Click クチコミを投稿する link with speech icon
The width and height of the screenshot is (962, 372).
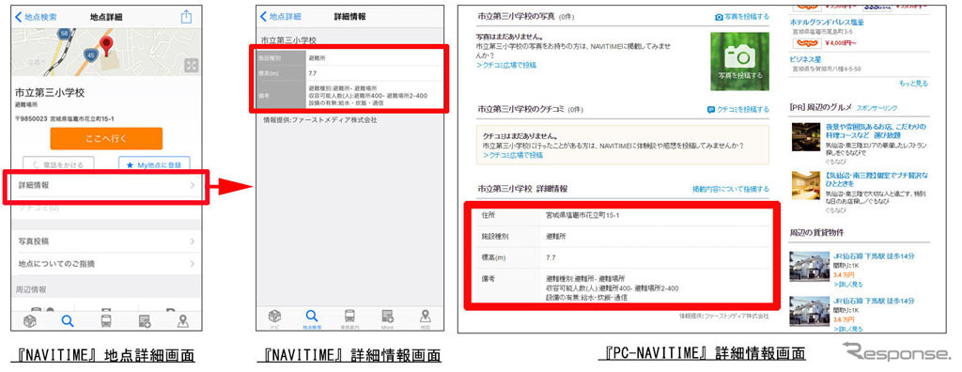(x=738, y=109)
